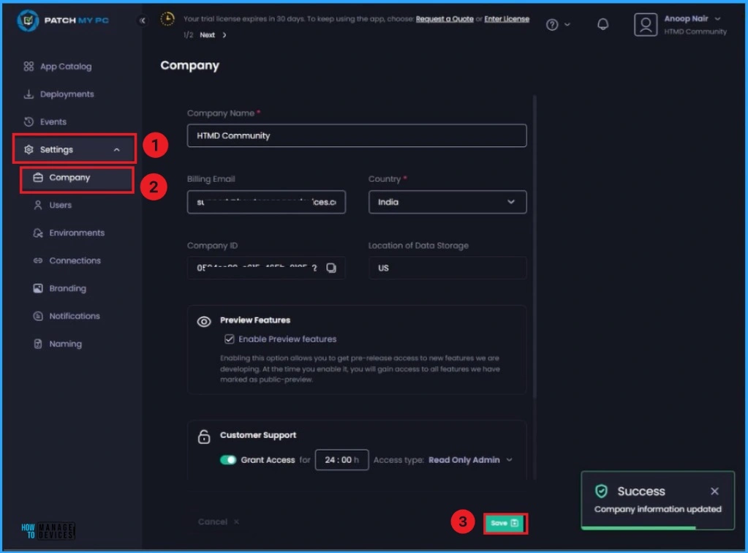Click the Company briefcase icon
The image size is (748, 553).
(38, 178)
